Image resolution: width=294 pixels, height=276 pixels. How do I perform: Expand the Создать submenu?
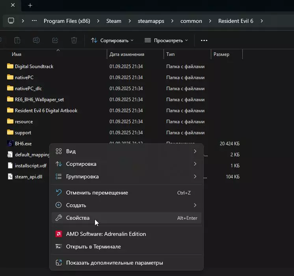click(126, 205)
